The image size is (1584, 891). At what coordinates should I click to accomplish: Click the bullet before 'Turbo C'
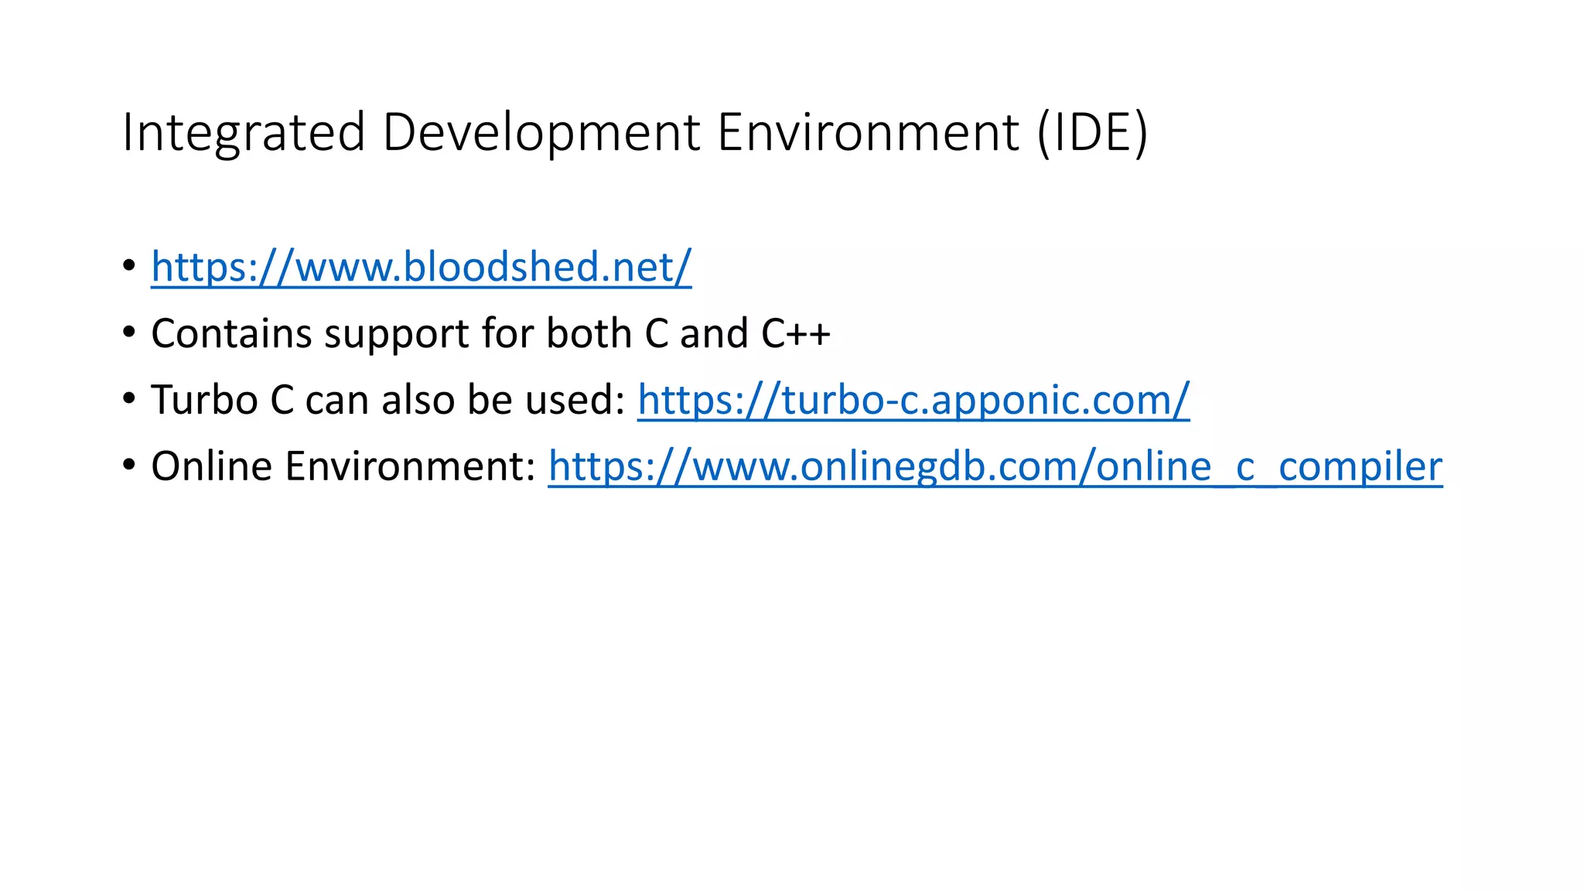(x=128, y=399)
